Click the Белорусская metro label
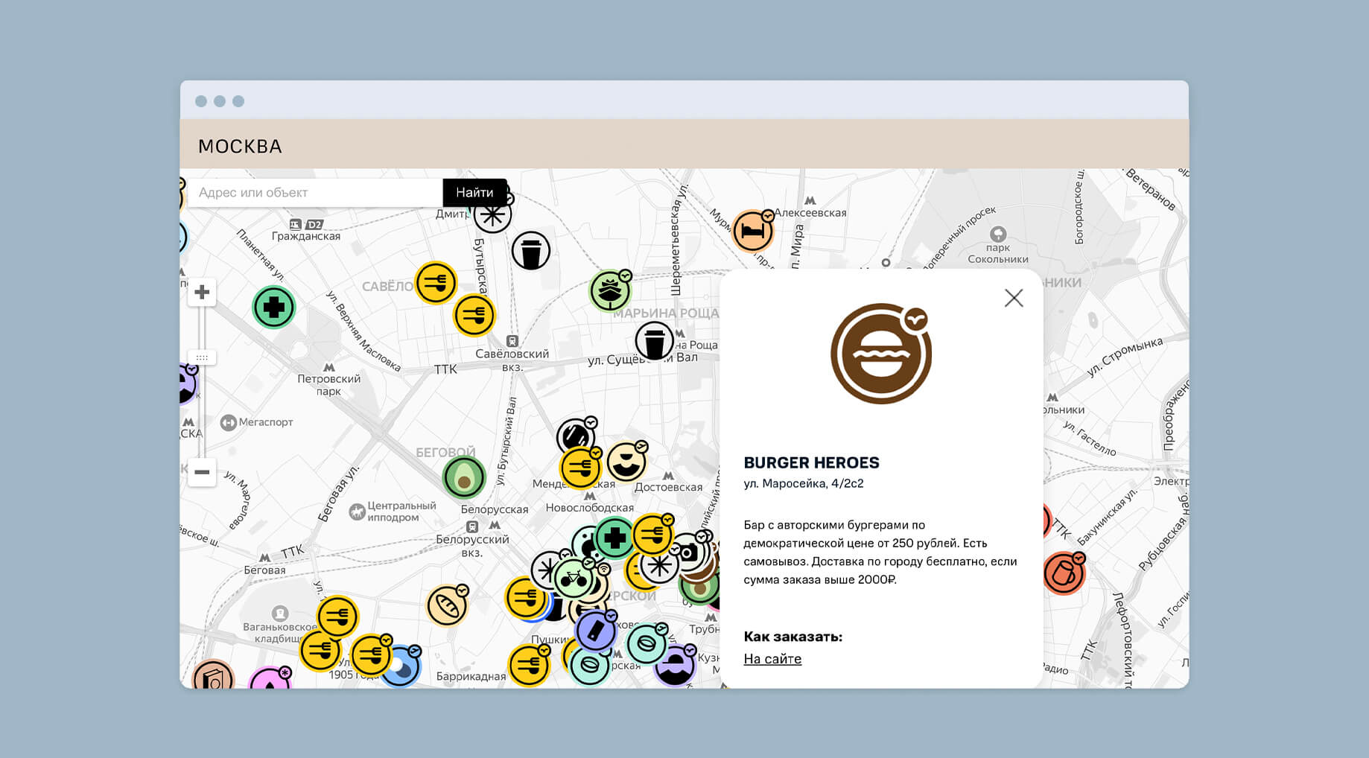The image size is (1369, 758). click(494, 509)
